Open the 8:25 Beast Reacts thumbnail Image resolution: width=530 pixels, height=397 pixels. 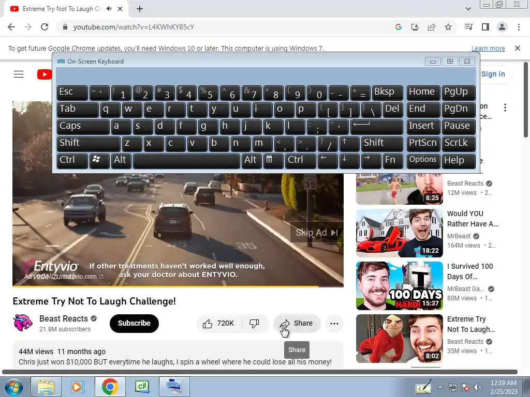pyautogui.click(x=400, y=189)
